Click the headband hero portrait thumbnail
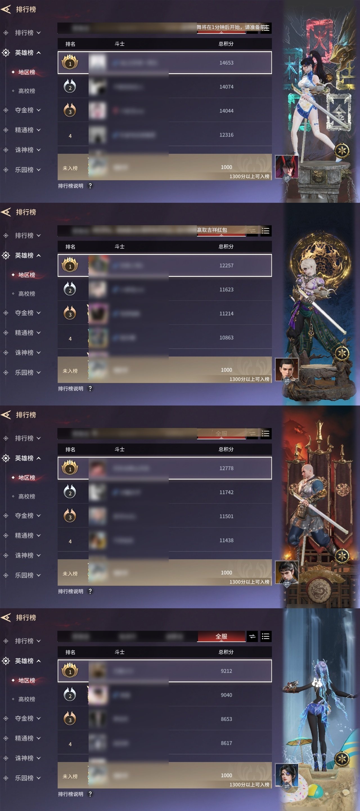The width and height of the screenshot is (360, 811). point(287,572)
